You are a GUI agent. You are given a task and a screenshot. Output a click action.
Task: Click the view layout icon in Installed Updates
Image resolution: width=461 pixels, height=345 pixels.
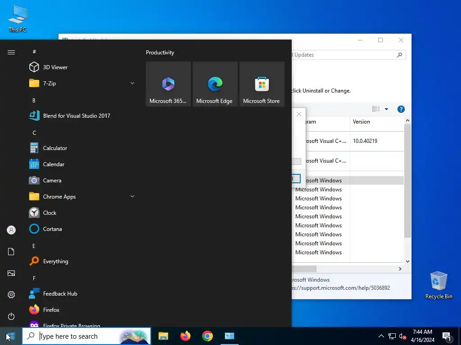point(376,109)
